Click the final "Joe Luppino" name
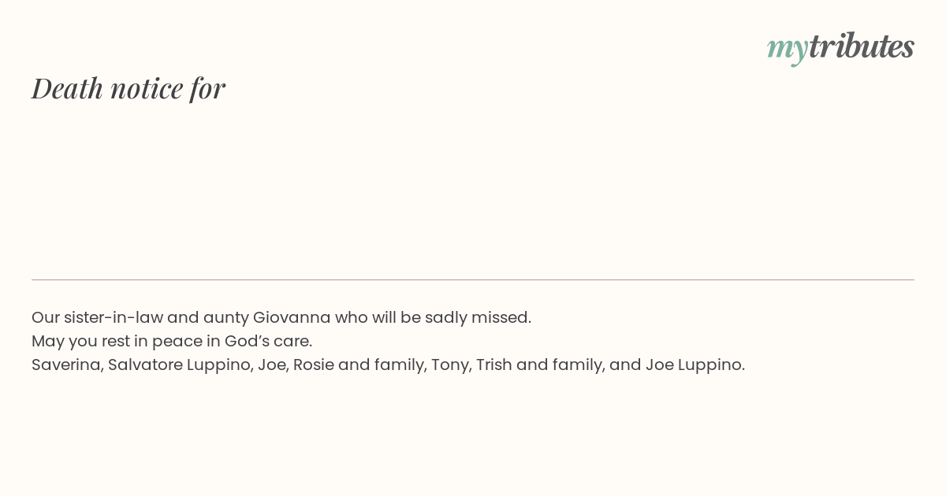 694,365
